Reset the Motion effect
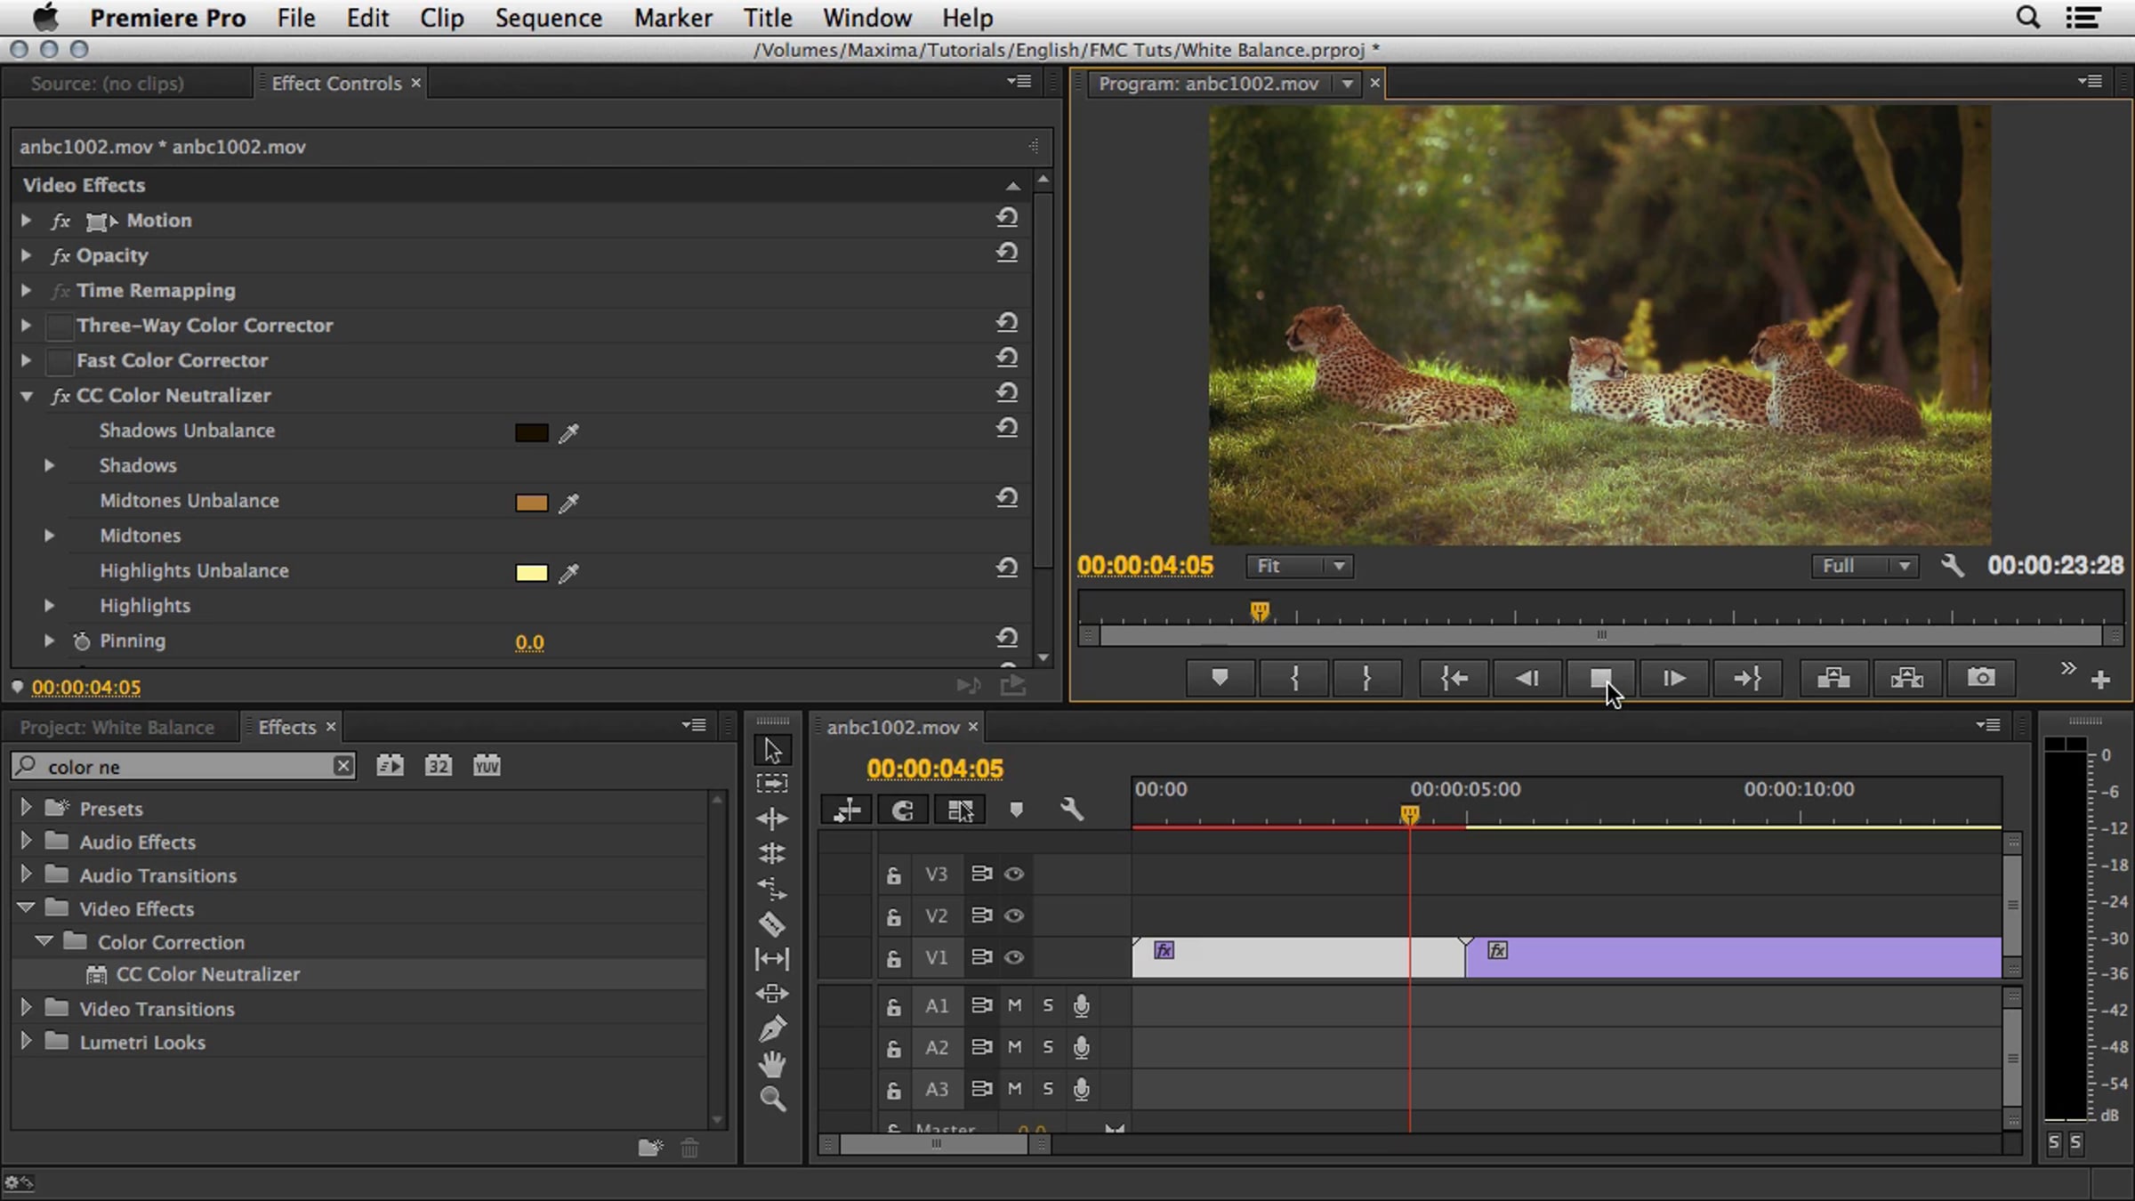This screenshot has width=2135, height=1201. point(1006,218)
